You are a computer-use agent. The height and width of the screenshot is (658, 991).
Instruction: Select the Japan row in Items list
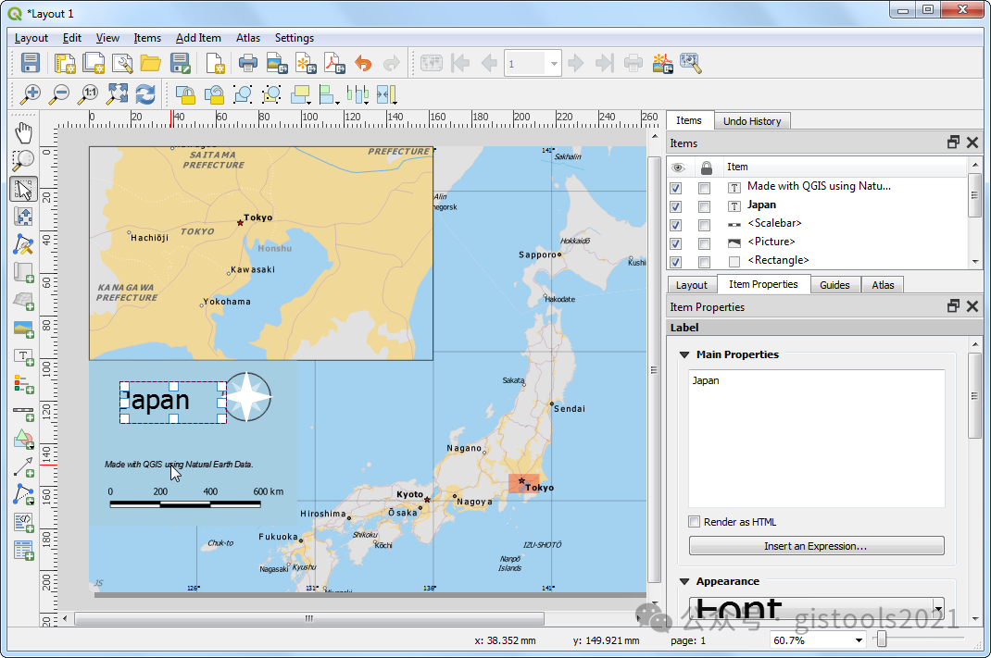click(818, 205)
